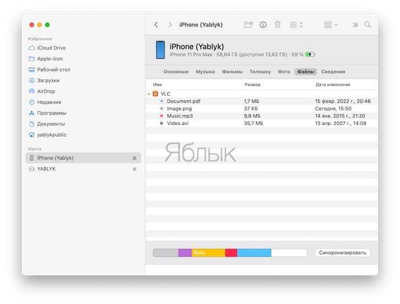Switch to the Основные tab
Image resolution: width=400 pixels, height=304 pixels.
coord(176,72)
